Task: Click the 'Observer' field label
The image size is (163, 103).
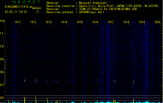Action: [53, 3]
